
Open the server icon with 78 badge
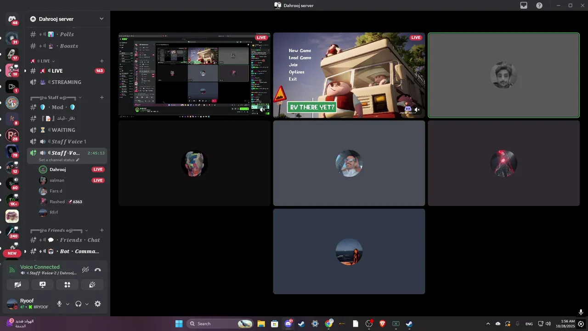[x=12, y=152]
